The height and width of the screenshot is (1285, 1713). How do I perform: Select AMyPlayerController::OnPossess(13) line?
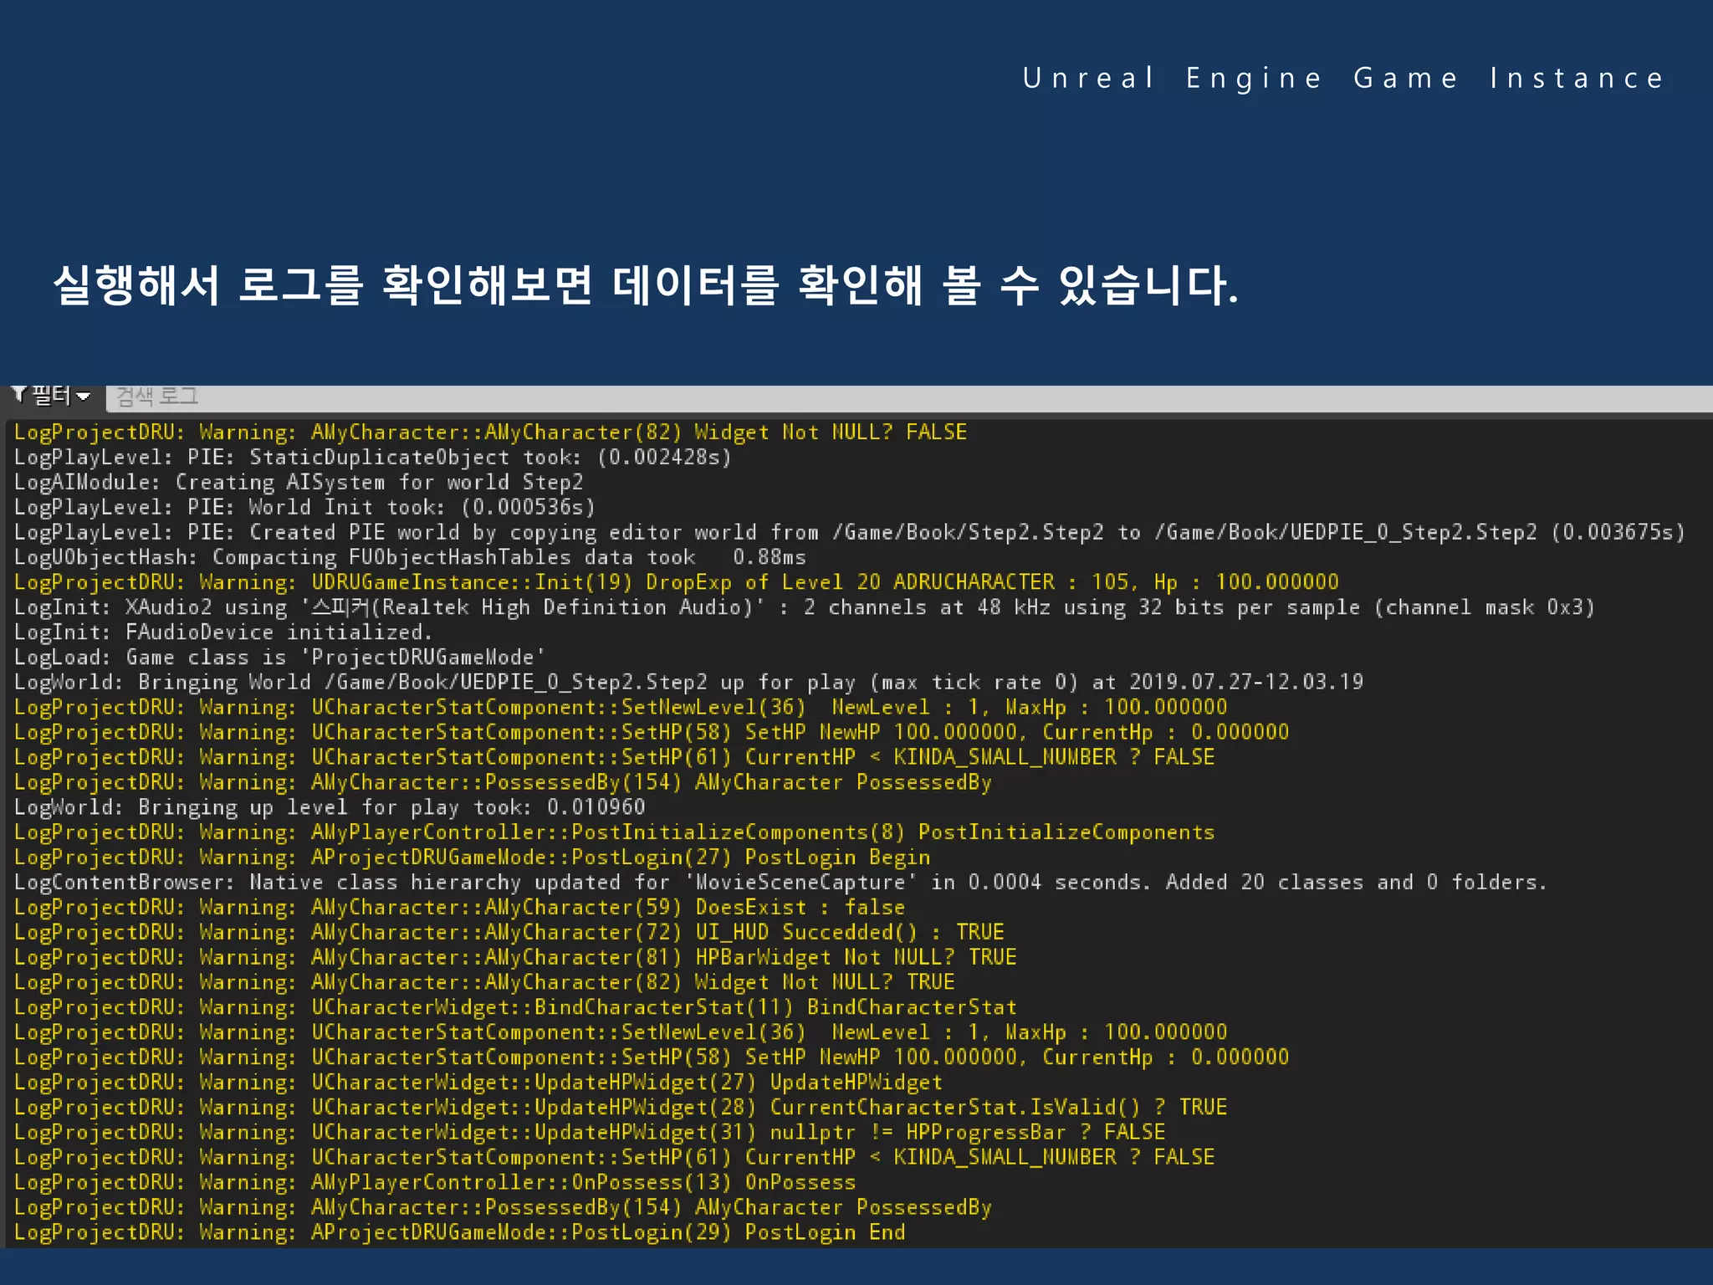(x=435, y=1183)
